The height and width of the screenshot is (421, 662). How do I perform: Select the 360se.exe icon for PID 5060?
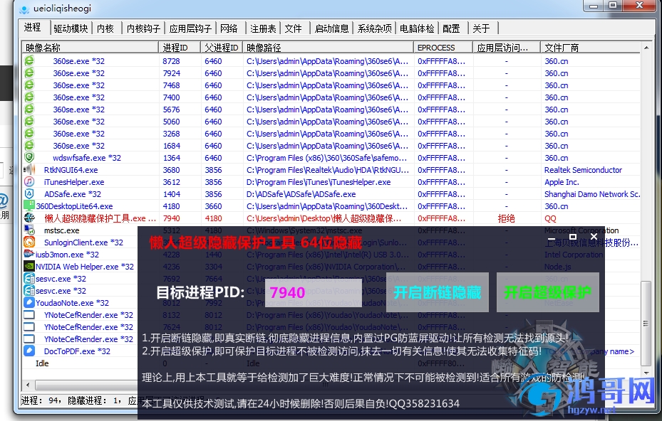(29, 122)
